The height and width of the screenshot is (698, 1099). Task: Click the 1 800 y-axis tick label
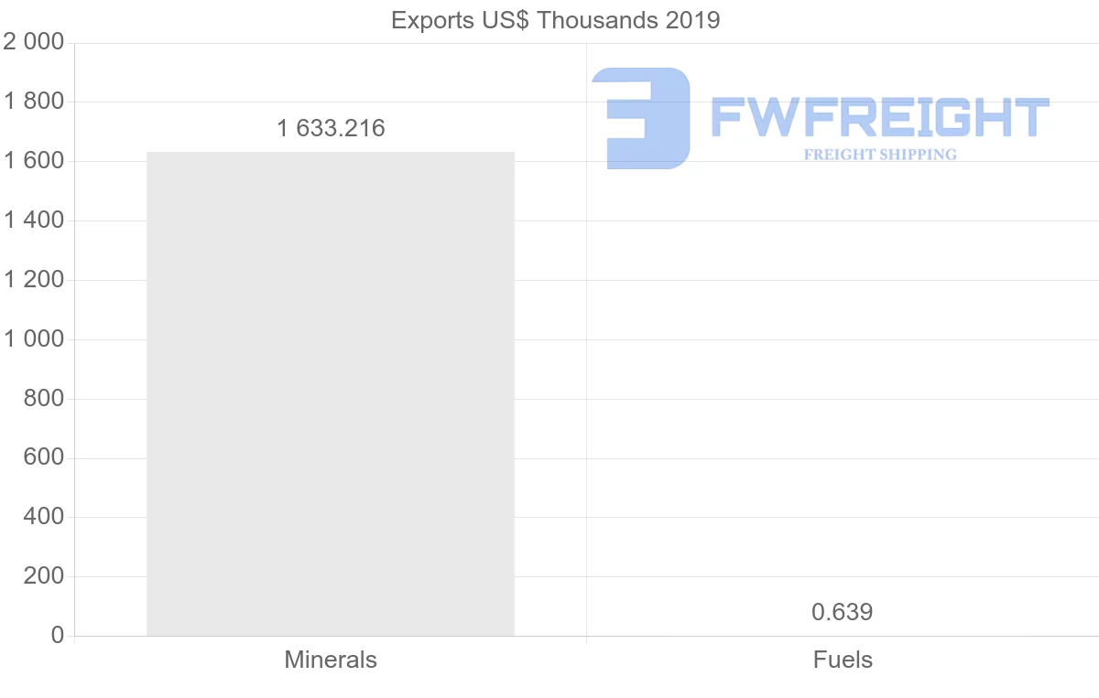34,102
